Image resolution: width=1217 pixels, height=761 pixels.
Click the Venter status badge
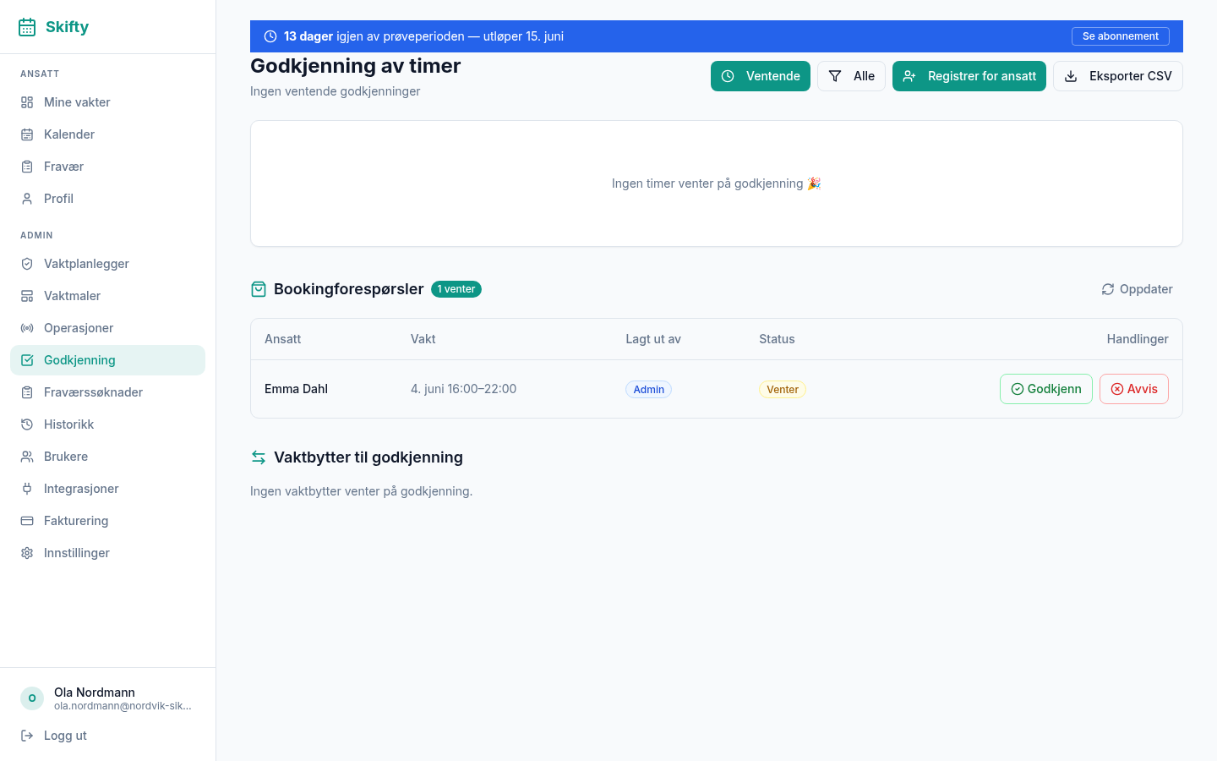[783, 389]
